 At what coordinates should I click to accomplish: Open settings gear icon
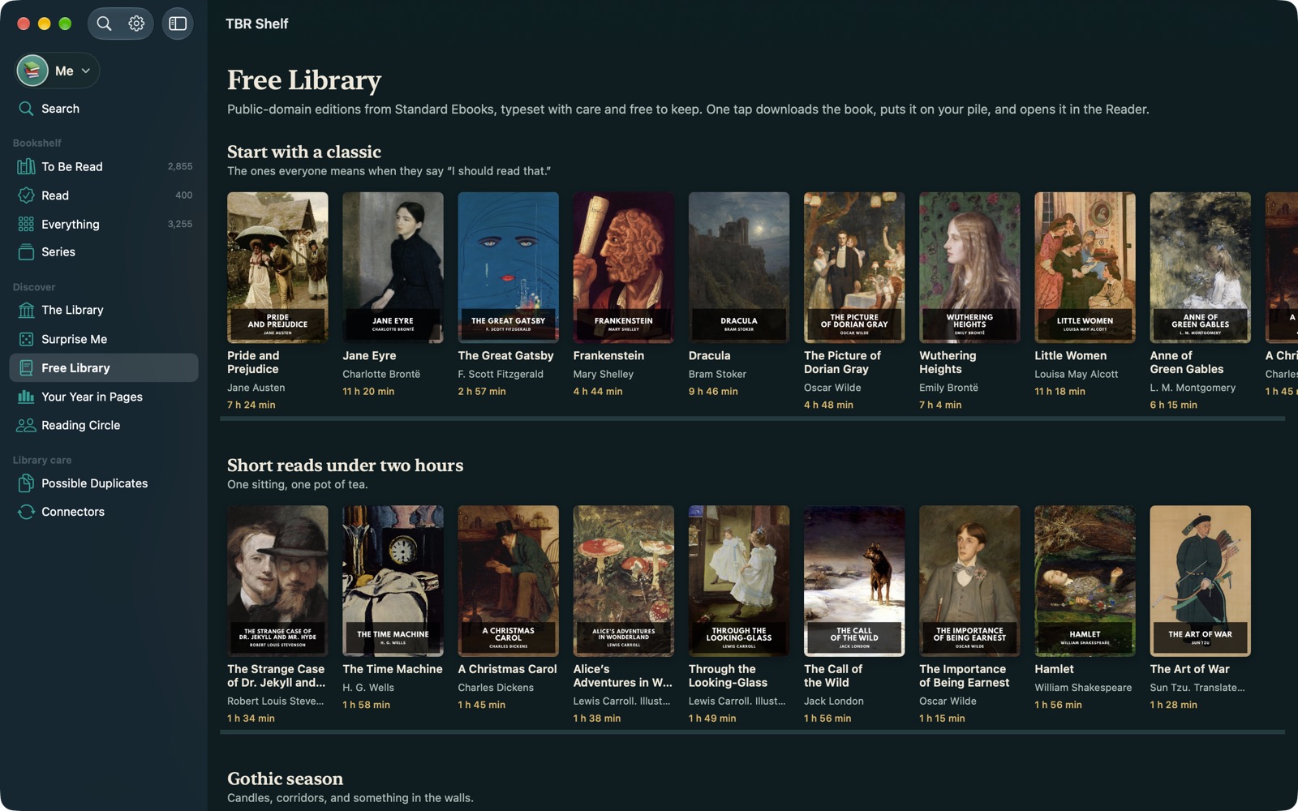[136, 24]
